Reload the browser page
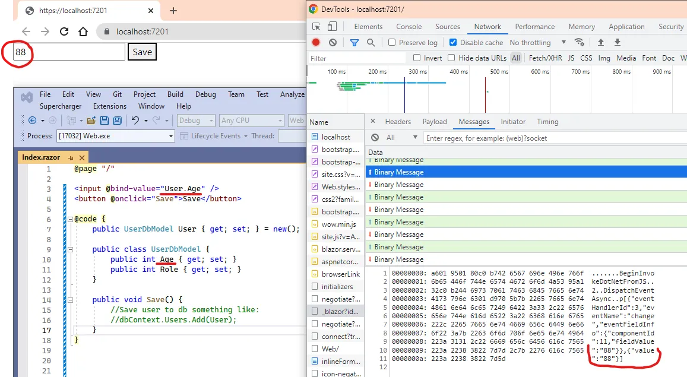The image size is (687, 377). [x=64, y=31]
